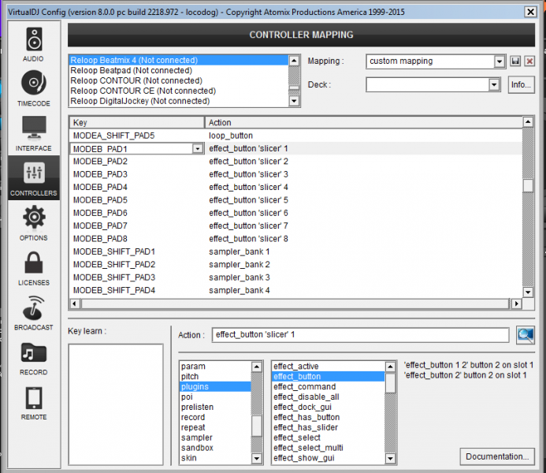Open the Documentation... button
This screenshot has width=546, height=473.
[x=497, y=456]
